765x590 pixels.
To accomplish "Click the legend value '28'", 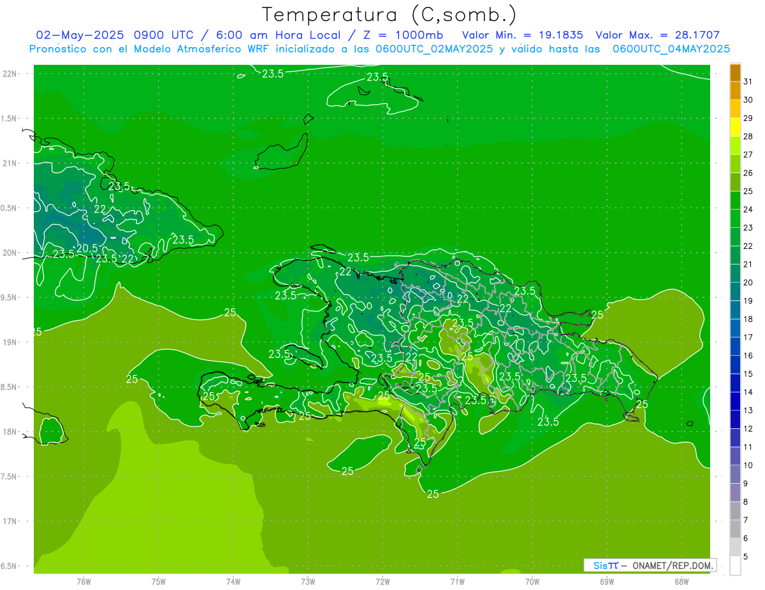I will pos(748,136).
